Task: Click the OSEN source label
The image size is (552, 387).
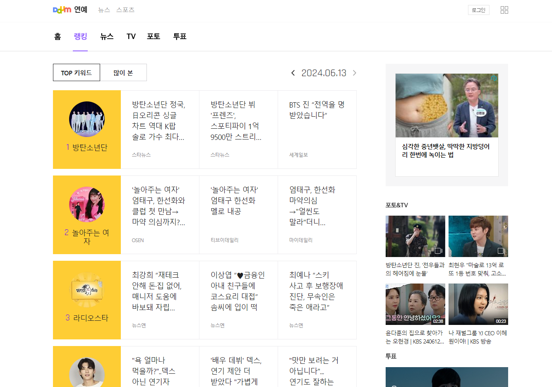Action: point(138,240)
